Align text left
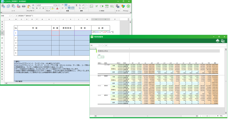229x122 pixels. [x=63, y=8]
